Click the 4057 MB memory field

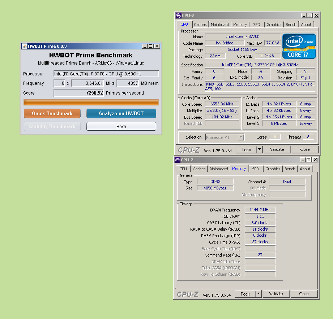pyautogui.click(x=128, y=83)
